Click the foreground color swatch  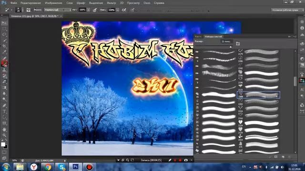pos(3,144)
